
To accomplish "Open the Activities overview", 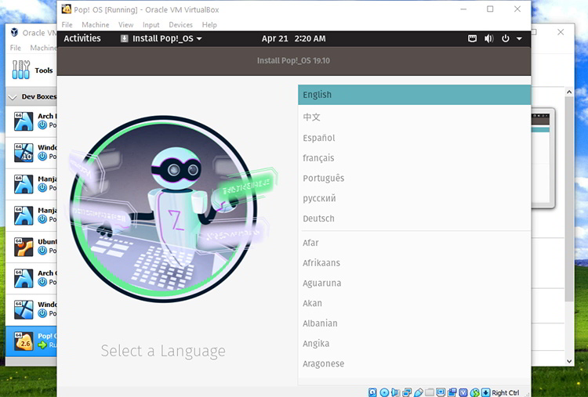I will click(82, 38).
